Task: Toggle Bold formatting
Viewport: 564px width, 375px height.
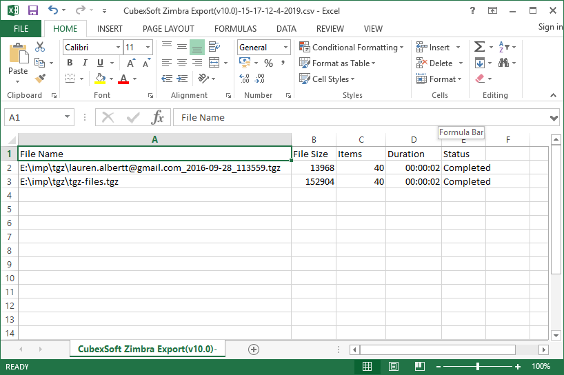Action: 70,63
